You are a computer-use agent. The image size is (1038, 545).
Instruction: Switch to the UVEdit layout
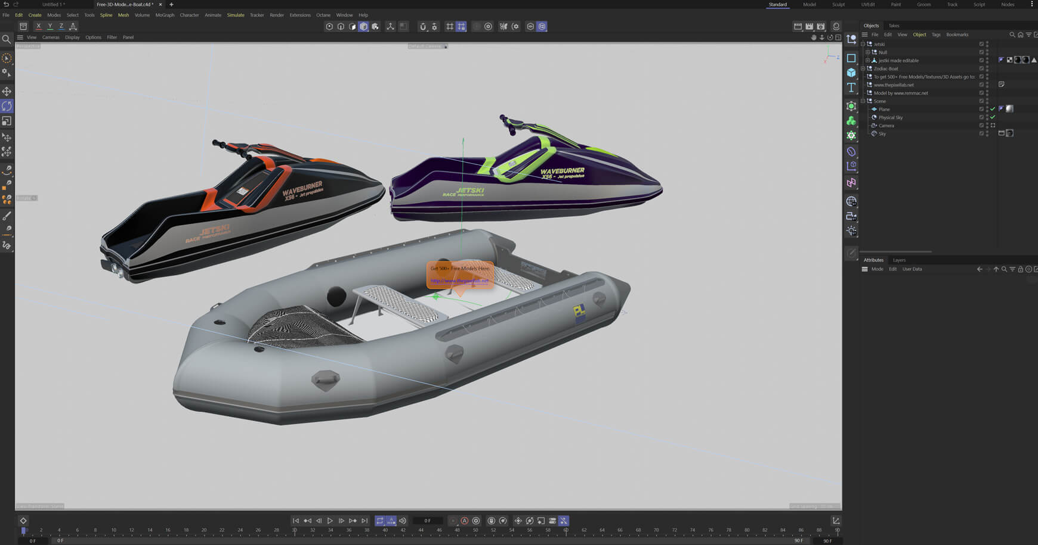coord(868,4)
